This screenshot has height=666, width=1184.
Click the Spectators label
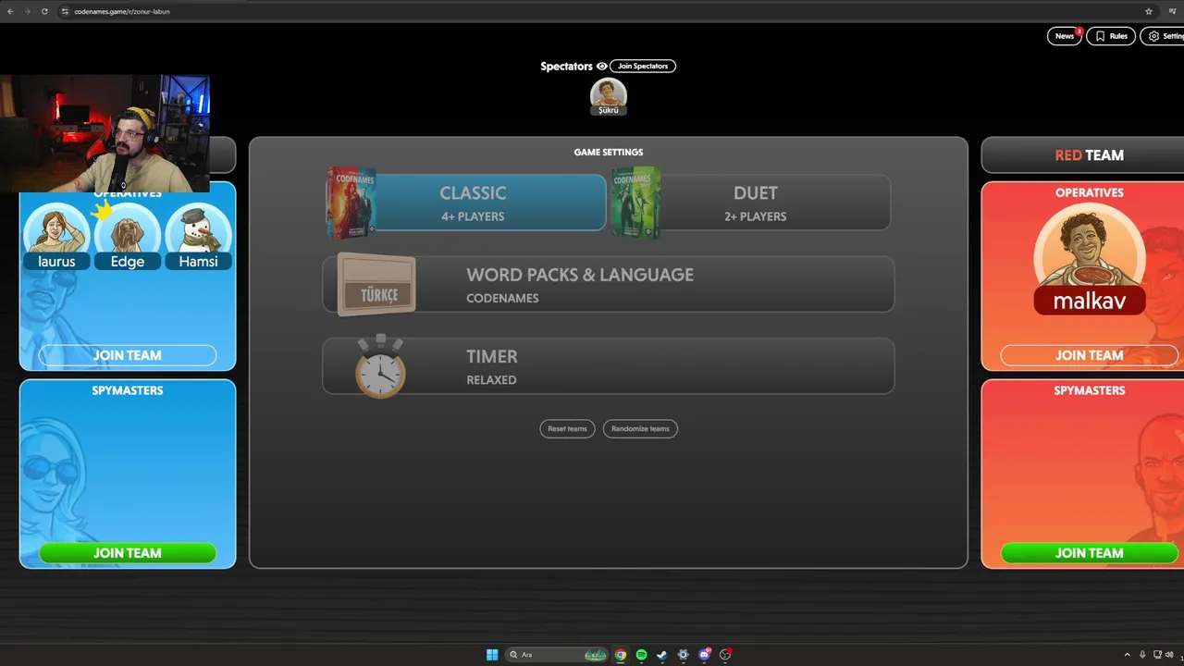tap(566, 66)
